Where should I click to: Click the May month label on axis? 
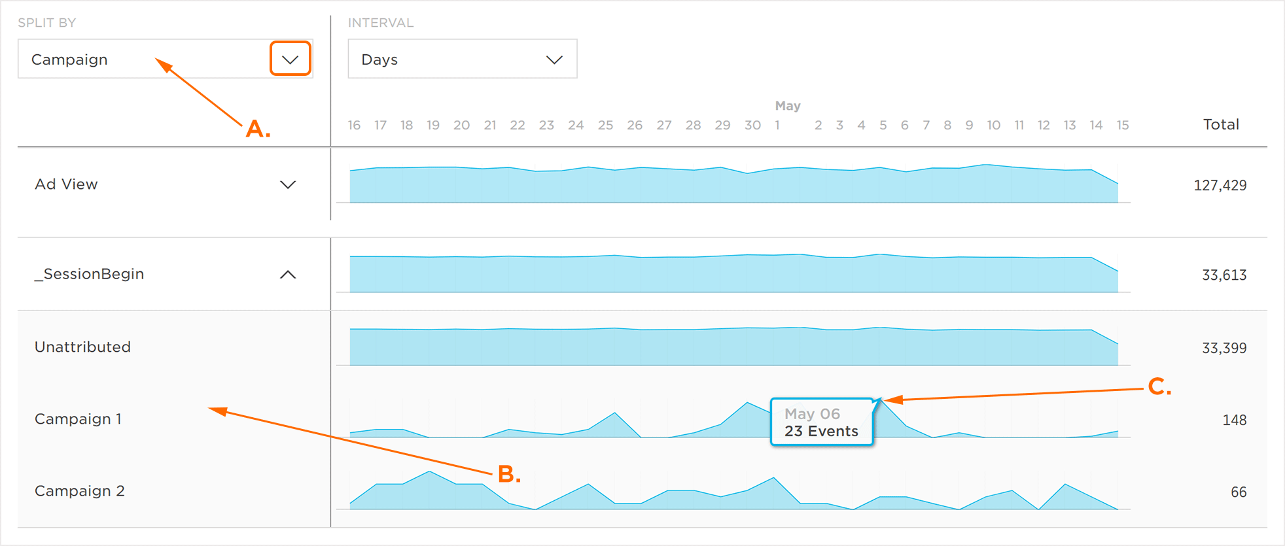click(x=788, y=106)
